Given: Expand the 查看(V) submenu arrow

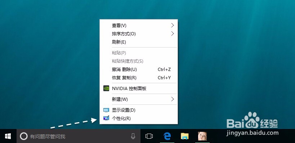Looking at the screenshot, I should pos(173,25).
